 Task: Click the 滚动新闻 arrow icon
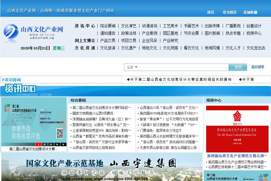point(3,80)
